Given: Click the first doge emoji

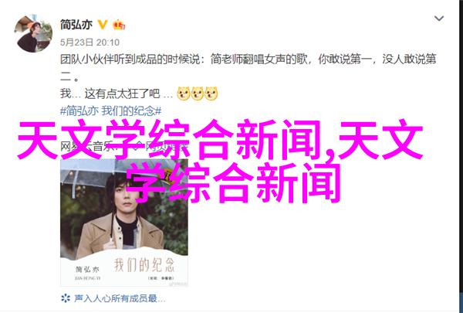Looking at the screenshot, I should pos(183,94).
